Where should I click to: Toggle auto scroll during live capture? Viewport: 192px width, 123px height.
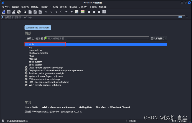77,12
